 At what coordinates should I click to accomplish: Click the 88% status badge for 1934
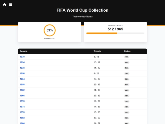click(x=127, y=62)
